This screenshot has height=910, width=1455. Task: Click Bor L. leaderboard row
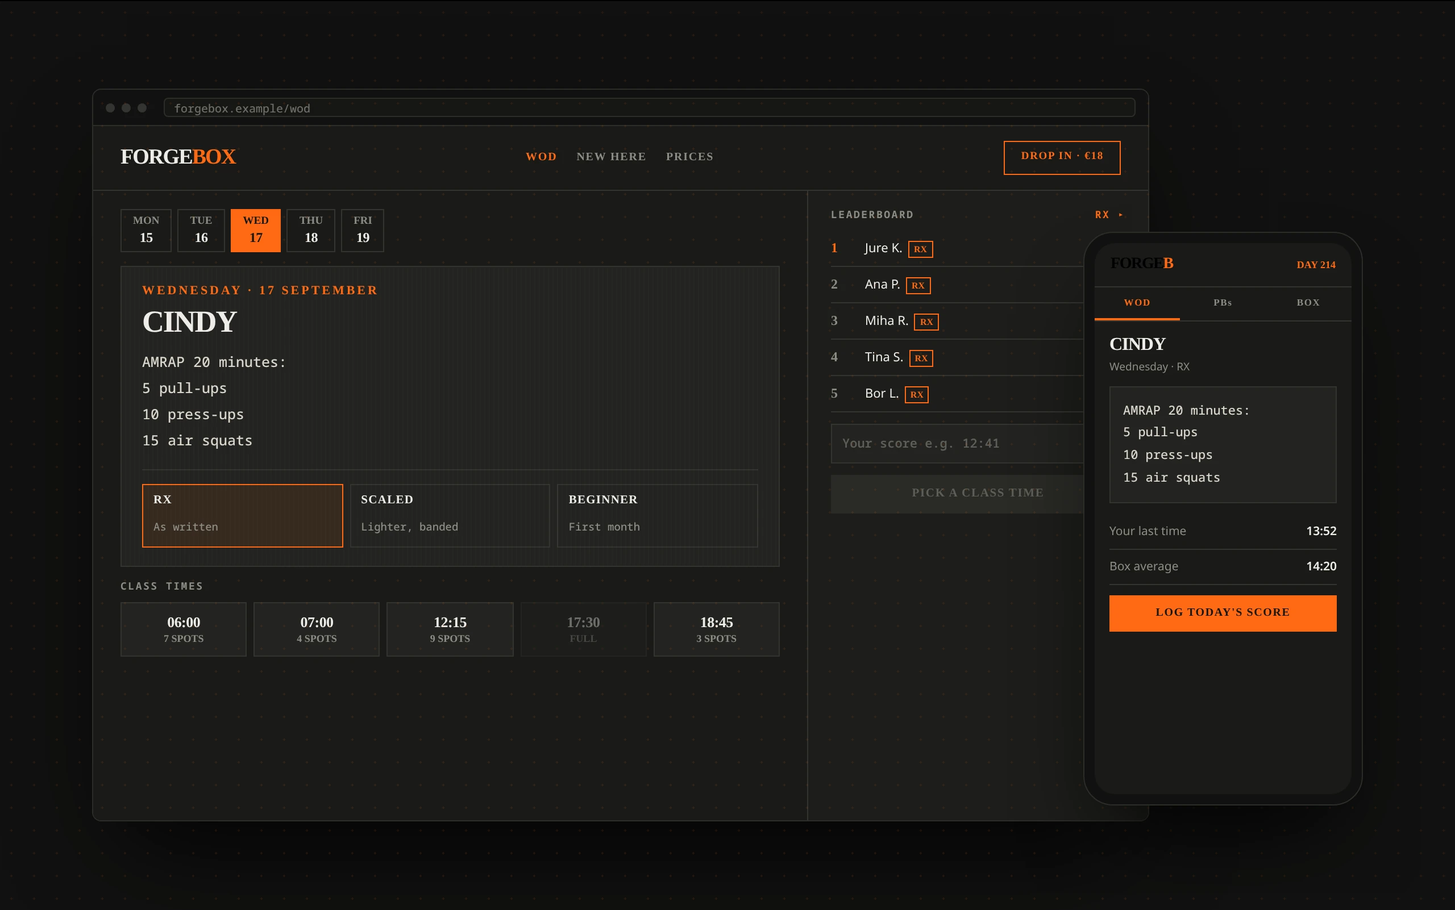pyautogui.click(x=958, y=394)
